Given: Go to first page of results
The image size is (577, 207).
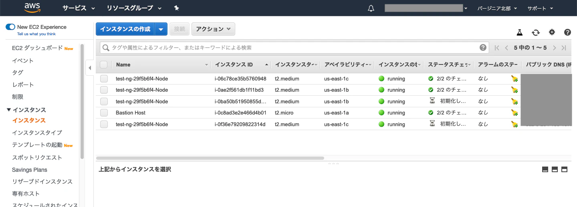Looking at the screenshot, I should point(497,48).
